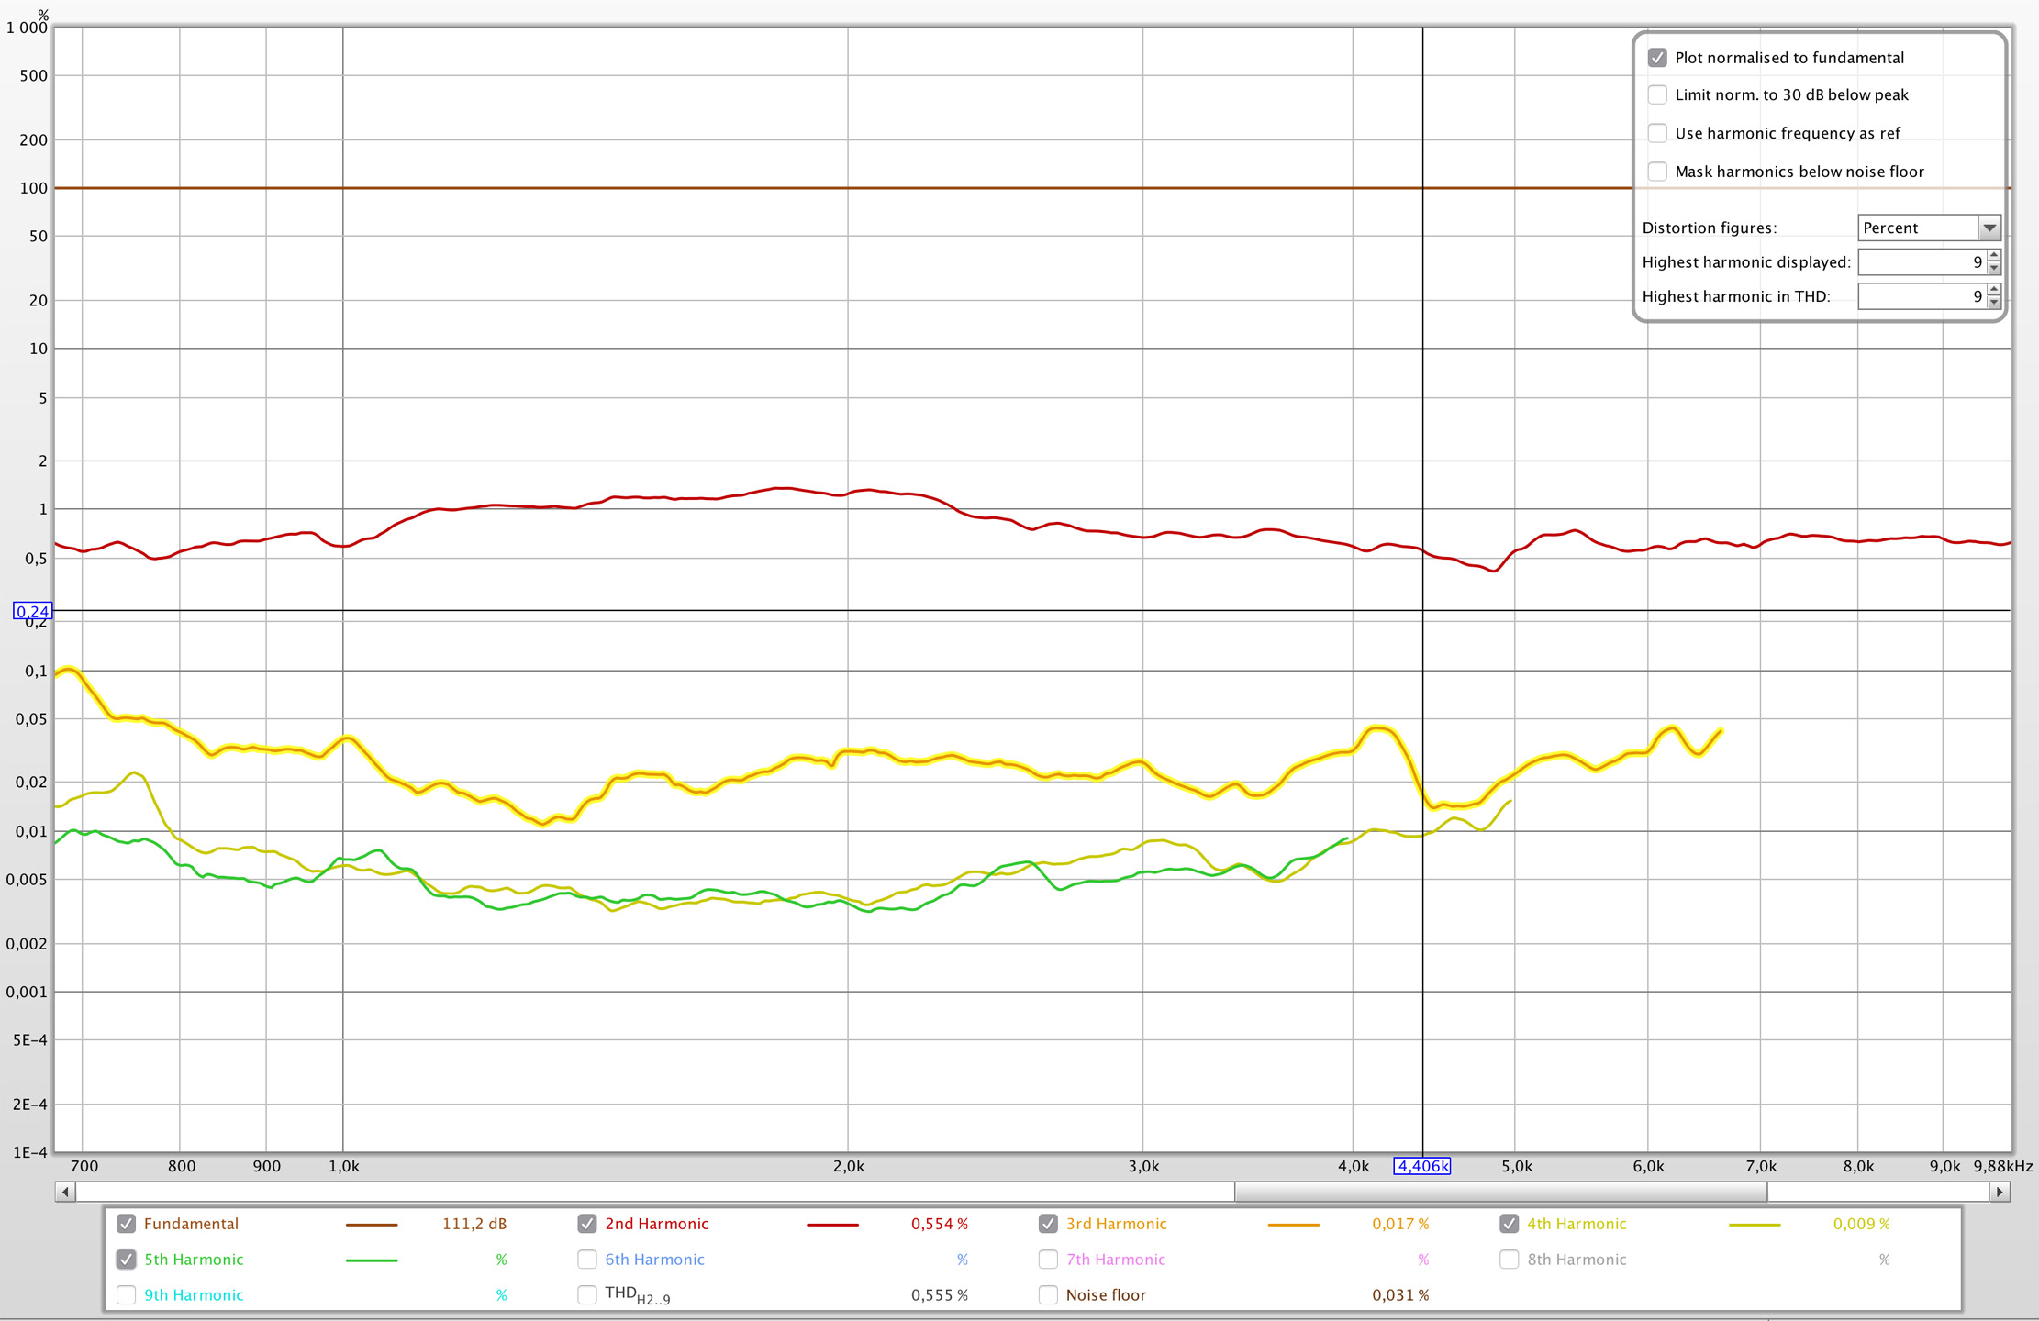Click the Highest harmonic displayed field

[x=1922, y=262]
